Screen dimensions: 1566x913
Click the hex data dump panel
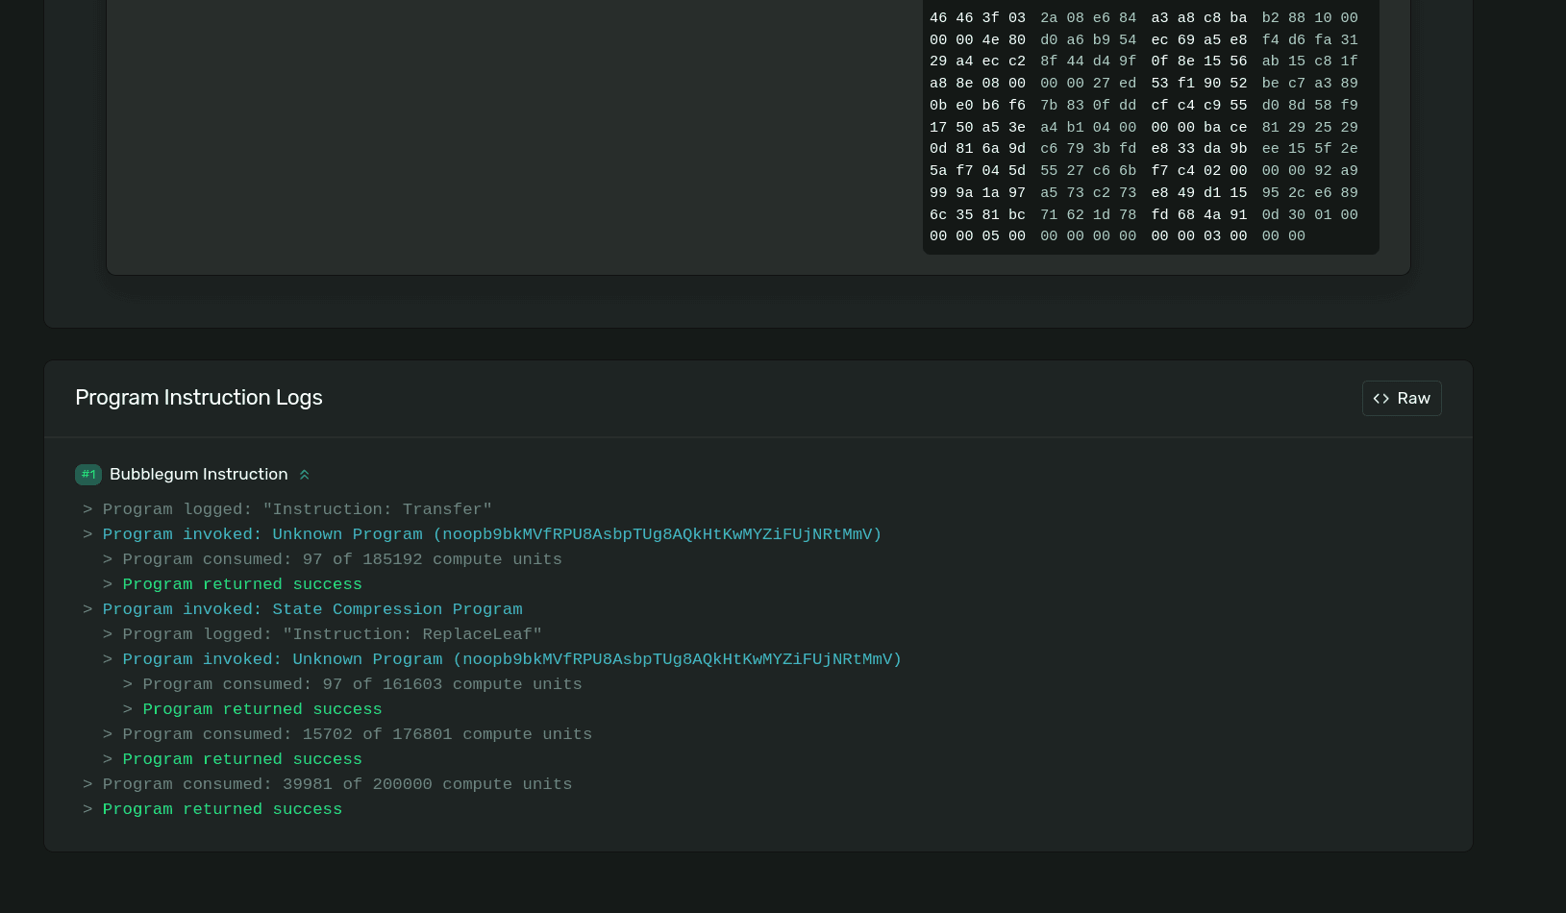click(x=1150, y=127)
